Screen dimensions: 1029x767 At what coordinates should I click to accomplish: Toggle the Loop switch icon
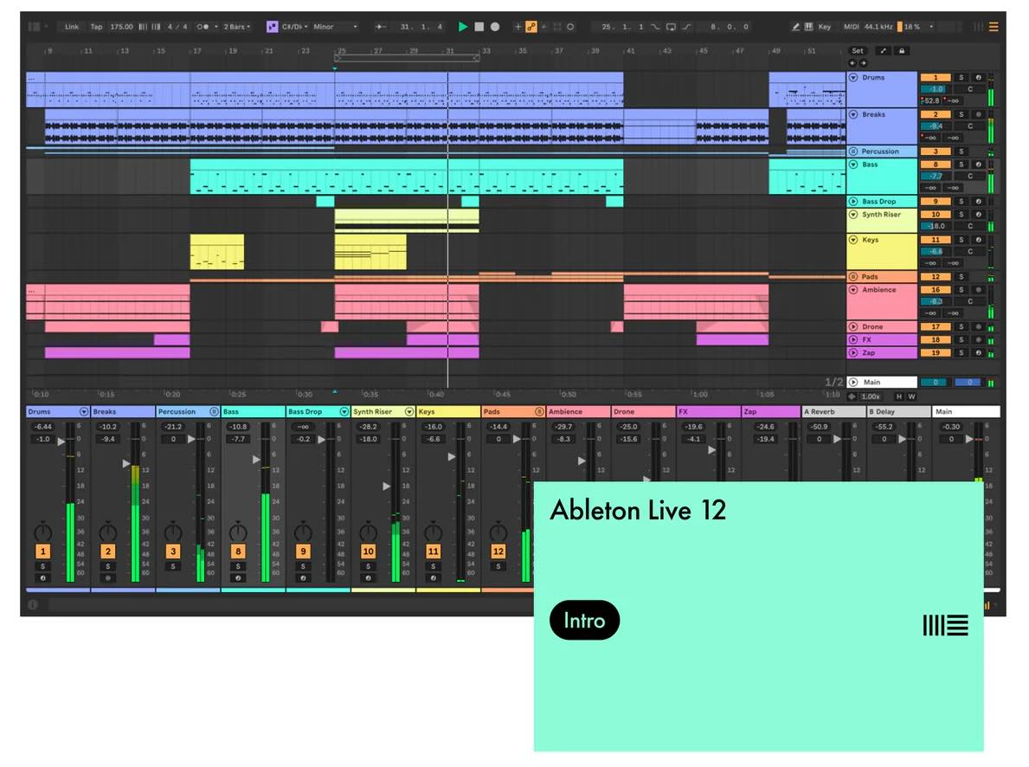[671, 27]
